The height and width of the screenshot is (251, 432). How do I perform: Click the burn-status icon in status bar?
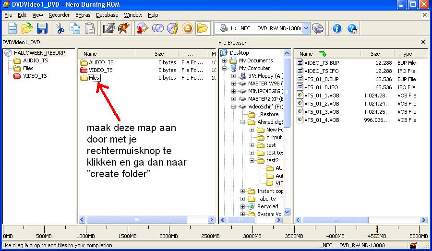pos(413,245)
